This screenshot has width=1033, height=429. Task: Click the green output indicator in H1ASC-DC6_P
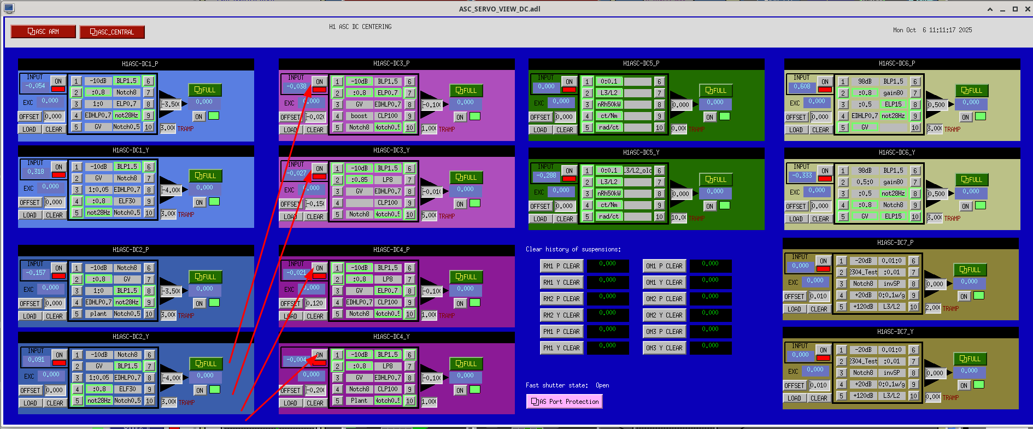(981, 116)
